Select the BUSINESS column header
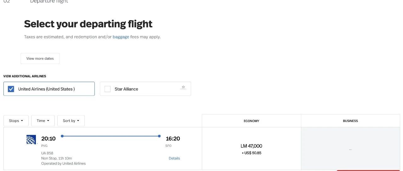403x171 pixels. pyautogui.click(x=350, y=121)
